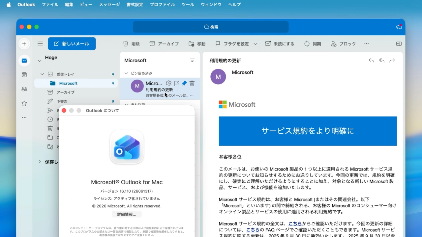Open the プロファイル menu

(163, 5)
